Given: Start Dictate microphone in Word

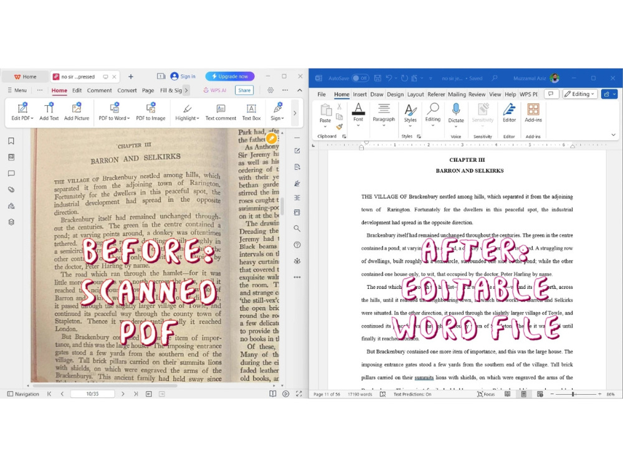Looking at the screenshot, I should coord(456,113).
